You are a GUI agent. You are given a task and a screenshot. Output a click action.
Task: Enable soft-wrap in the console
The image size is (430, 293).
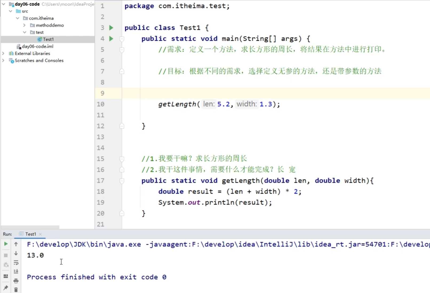click(x=16, y=263)
